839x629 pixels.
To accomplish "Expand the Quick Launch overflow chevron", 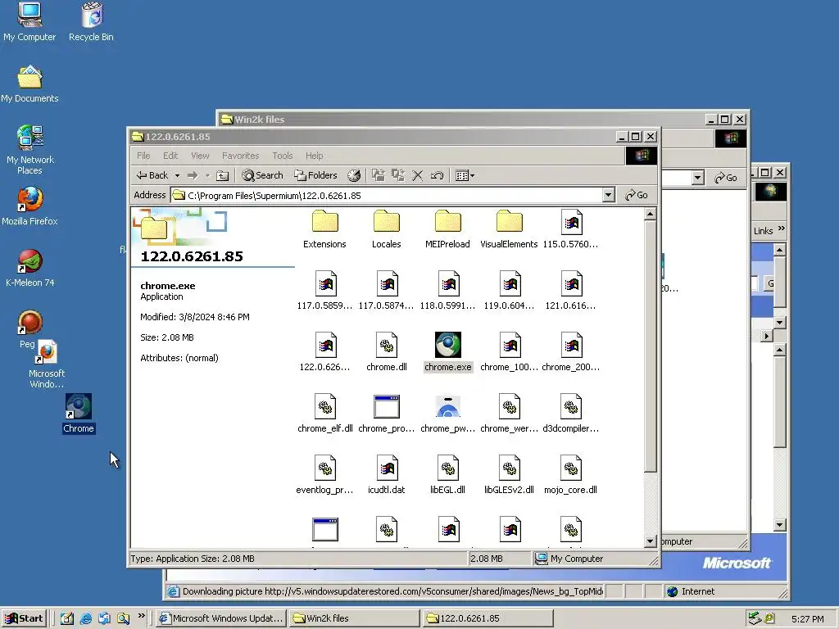I will point(141,616).
